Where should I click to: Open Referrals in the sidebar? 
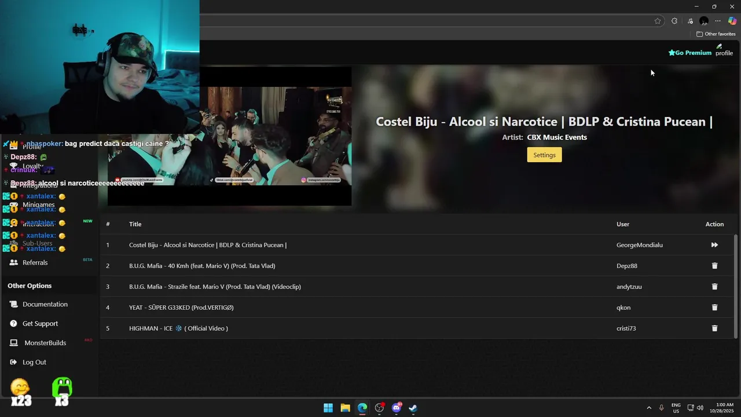(35, 262)
